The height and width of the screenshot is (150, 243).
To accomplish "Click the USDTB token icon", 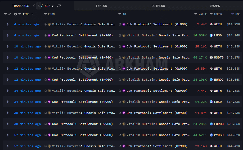I will (211, 57).
